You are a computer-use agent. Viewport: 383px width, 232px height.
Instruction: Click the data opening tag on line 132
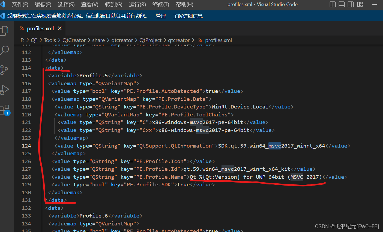[x=54, y=208]
